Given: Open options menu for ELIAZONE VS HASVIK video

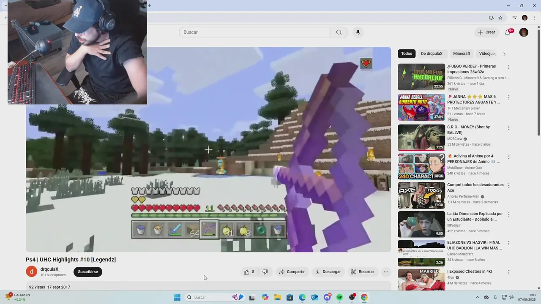Looking at the screenshot, I should (509, 243).
